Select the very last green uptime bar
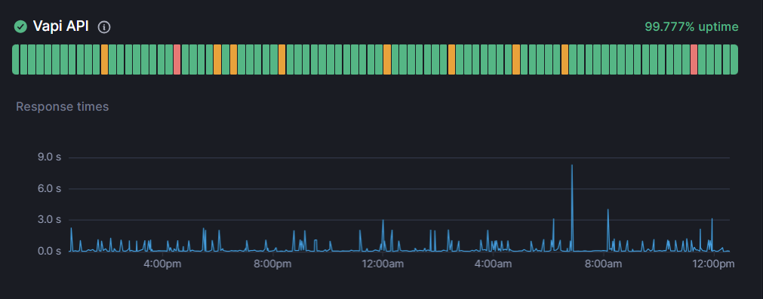 (734, 59)
